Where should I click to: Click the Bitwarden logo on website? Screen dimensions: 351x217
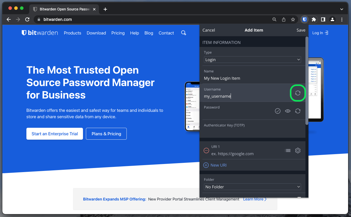click(x=40, y=33)
